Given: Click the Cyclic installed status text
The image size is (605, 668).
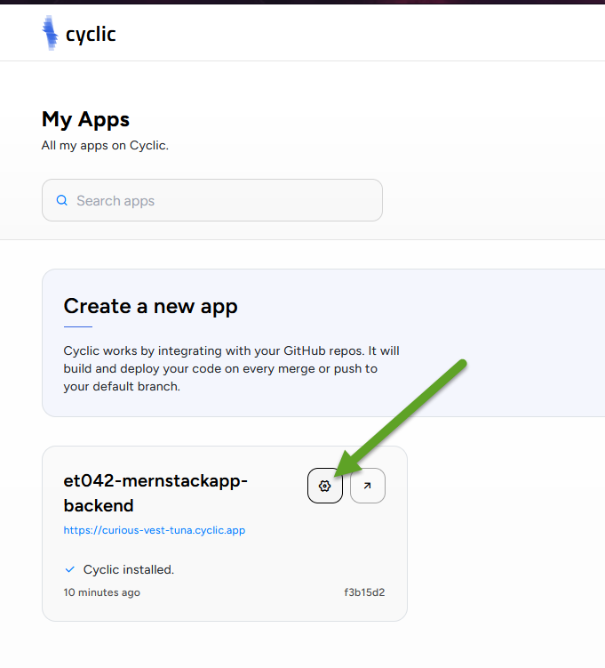Looking at the screenshot, I should click(x=129, y=569).
